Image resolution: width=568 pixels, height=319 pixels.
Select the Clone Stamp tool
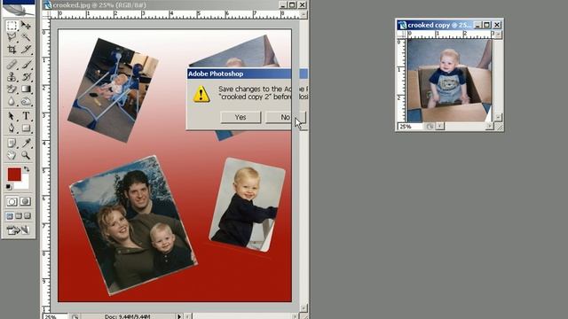pyautogui.click(x=12, y=77)
